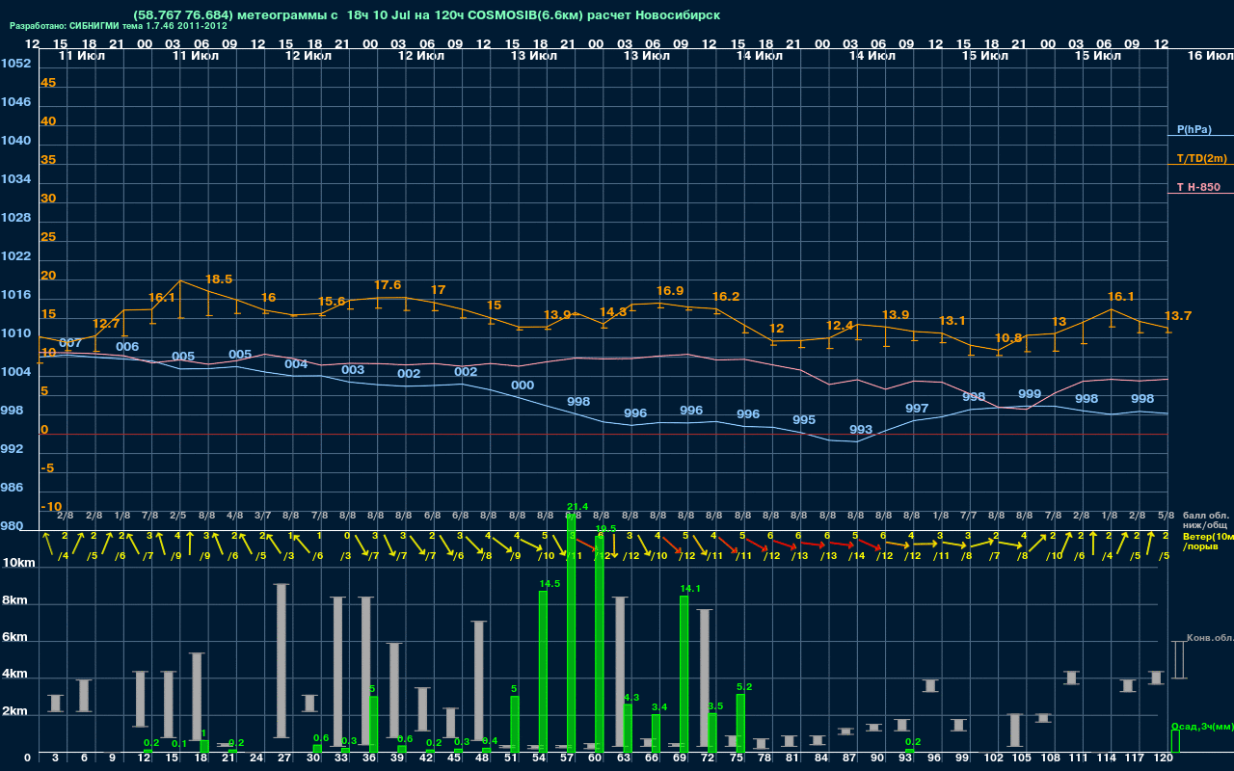Click the '16 Июл' date label

[1209, 56]
